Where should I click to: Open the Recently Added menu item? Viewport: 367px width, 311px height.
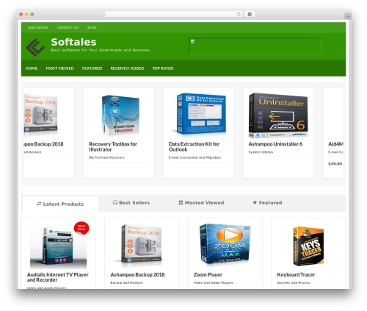[127, 68]
